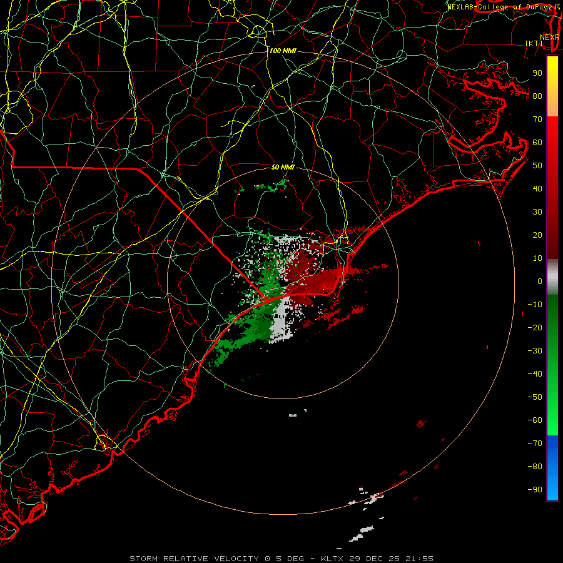Click the [KT] units label above the color scale
Screen dimensions: 563x563
pyautogui.click(x=534, y=43)
